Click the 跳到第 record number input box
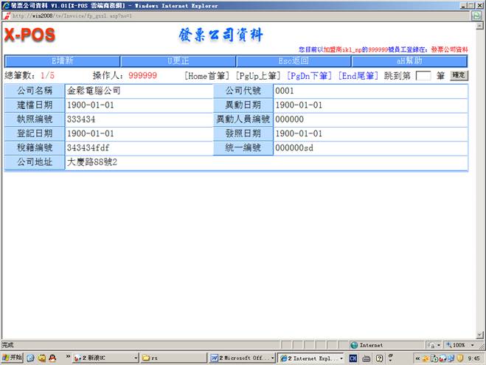 coord(423,75)
